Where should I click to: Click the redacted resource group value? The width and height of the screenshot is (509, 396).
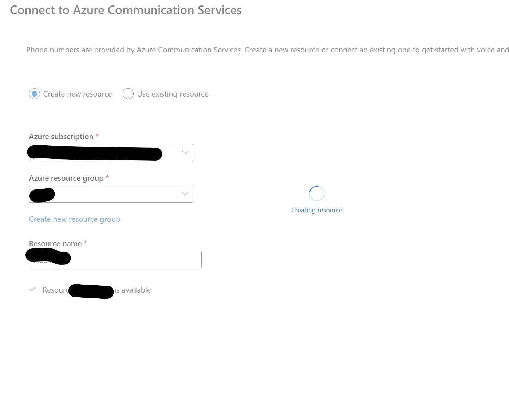[x=42, y=195]
